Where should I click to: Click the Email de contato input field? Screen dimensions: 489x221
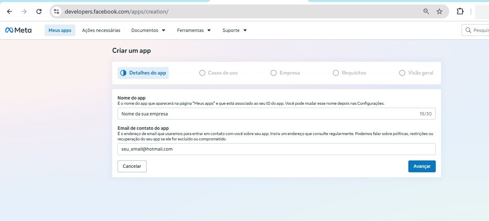[276, 149]
